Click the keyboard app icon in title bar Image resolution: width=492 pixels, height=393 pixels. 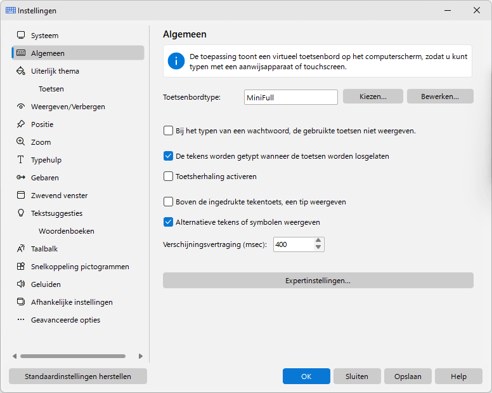pos(11,10)
